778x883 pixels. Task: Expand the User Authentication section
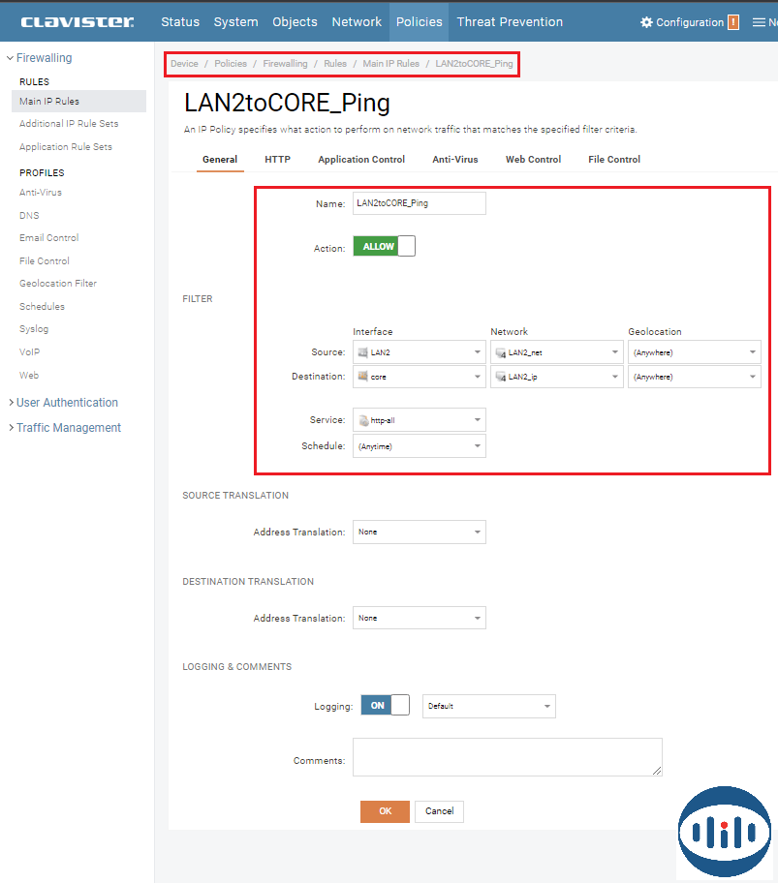tap(10, 403)
